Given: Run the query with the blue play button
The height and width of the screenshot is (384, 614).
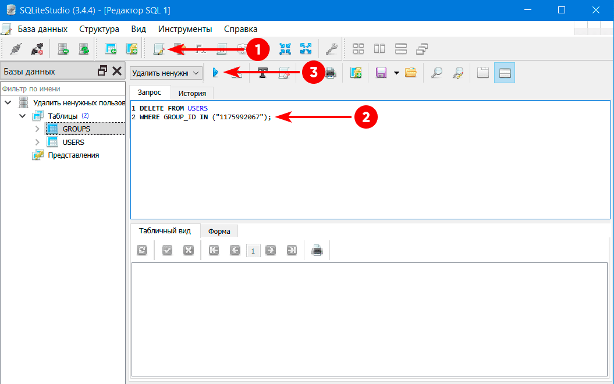Looking at the screenshot, I should (x=215, y=73).
